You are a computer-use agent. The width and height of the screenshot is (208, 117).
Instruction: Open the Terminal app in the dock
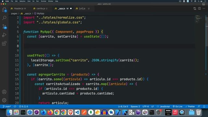(152, 112)
